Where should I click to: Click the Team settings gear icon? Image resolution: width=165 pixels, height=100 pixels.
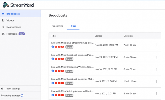click(2, 89)
